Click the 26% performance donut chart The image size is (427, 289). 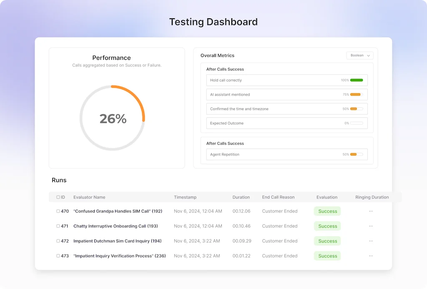(112, 119)
